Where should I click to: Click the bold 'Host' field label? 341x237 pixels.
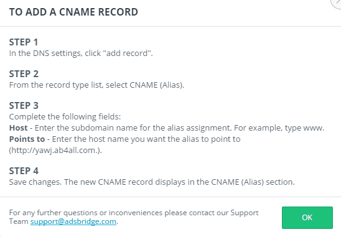(x=19, y=128)
